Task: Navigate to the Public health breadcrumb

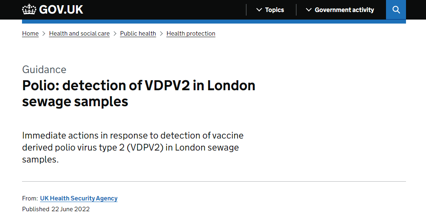Action: [x=138, y=34]
